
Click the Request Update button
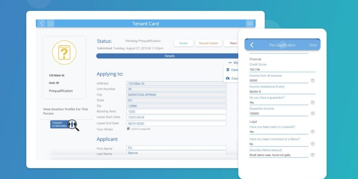[x=209, y=43]
